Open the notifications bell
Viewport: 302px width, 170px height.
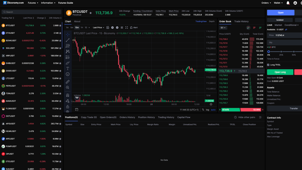pyautogui.click(x=288, y=3)
